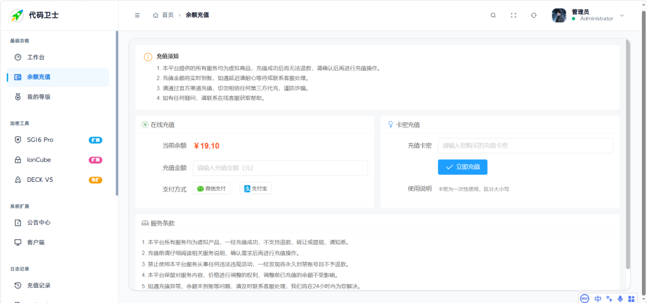Click the icon beside DECK V5
647x303 pixels.
(18, 180)
